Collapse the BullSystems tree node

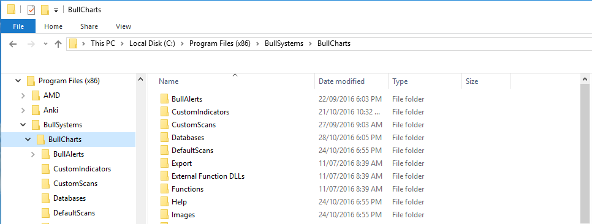point(23,124)
